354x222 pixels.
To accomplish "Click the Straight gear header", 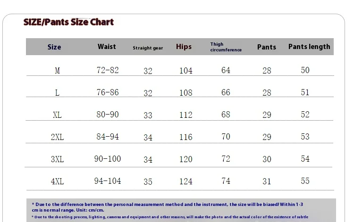I will click(x=148, y=48).
